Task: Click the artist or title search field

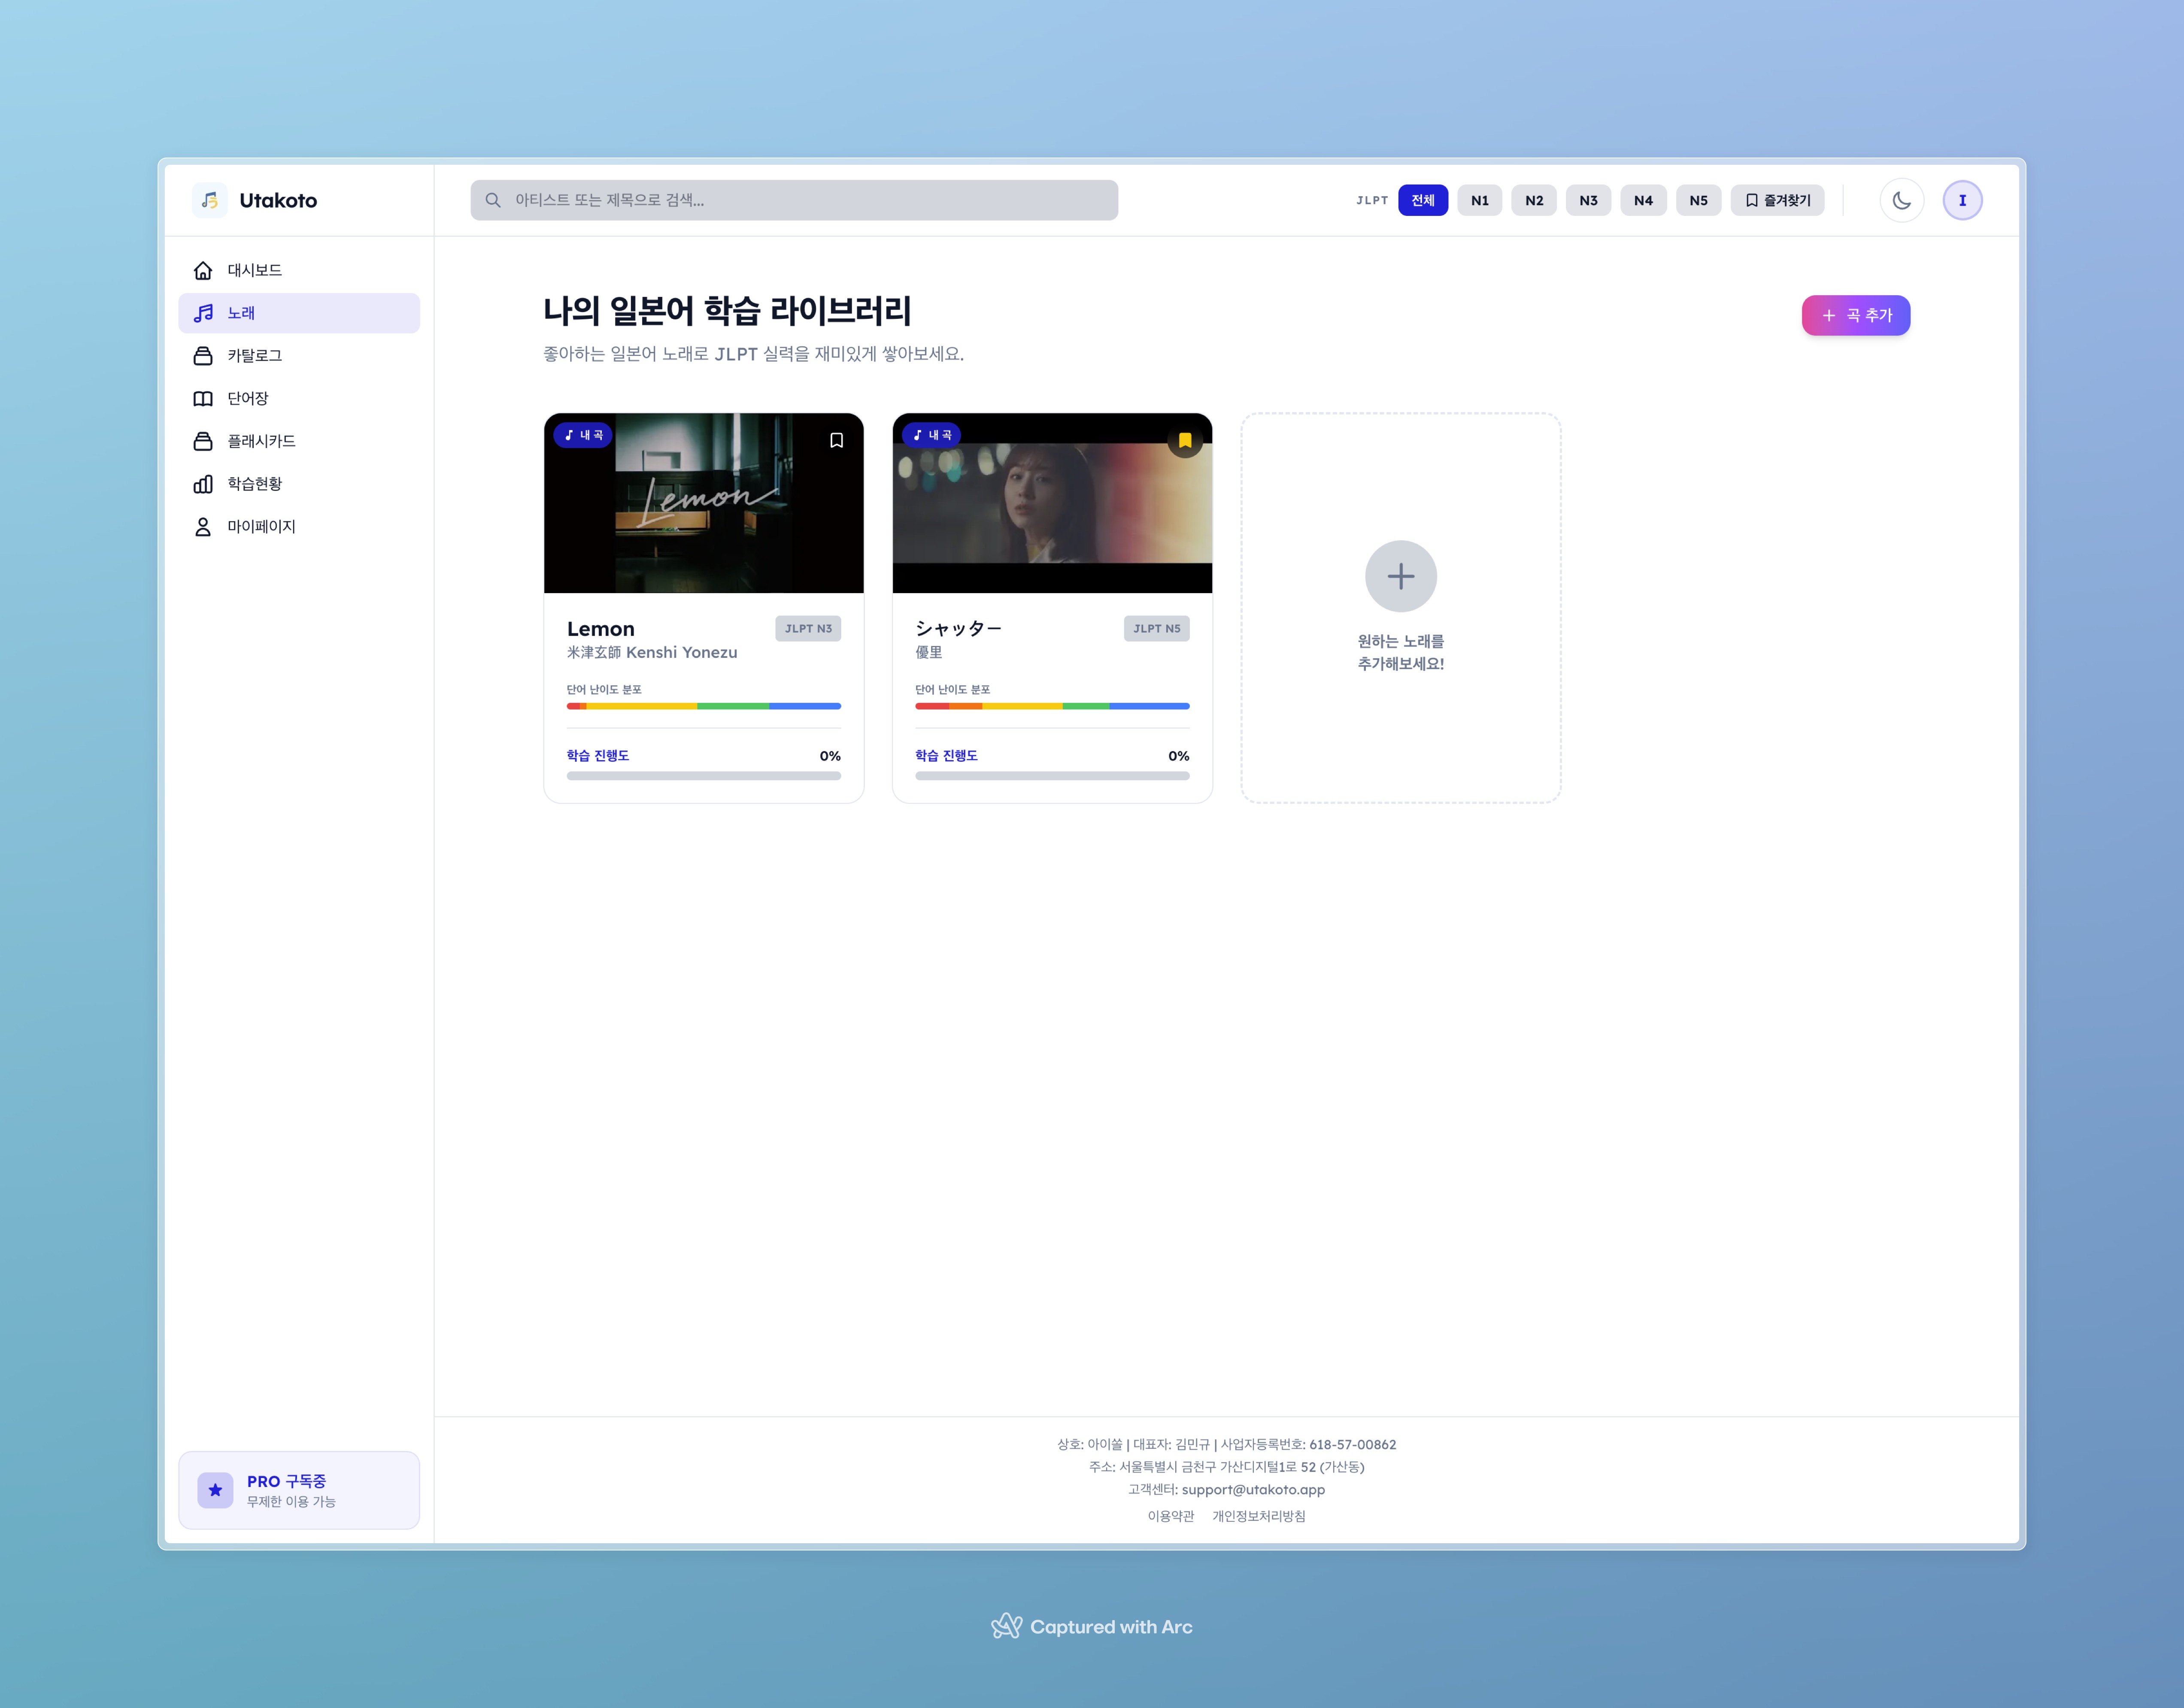Action: [794, 200]
